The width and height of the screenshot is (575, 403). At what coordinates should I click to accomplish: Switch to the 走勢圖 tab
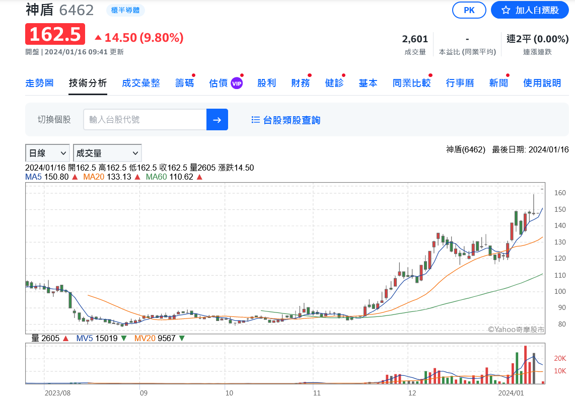40,83
